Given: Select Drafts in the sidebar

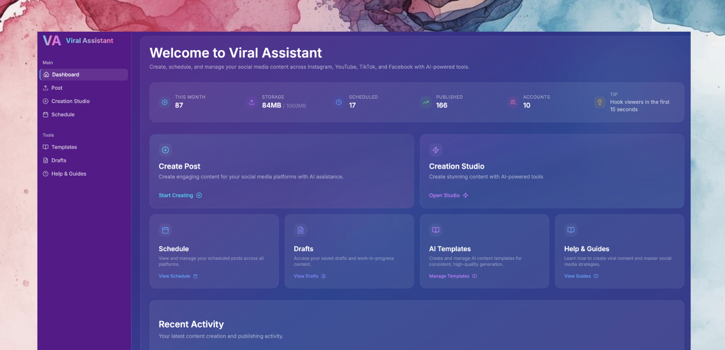Looking at the screenshot, I should click(x=59, y=160).
